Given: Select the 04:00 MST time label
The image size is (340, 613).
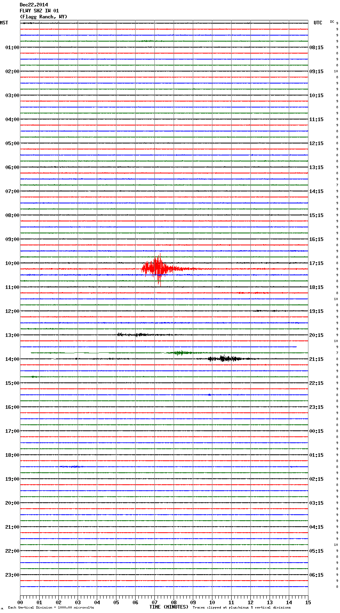Looking at the screenshot, I should coord(12,119).
